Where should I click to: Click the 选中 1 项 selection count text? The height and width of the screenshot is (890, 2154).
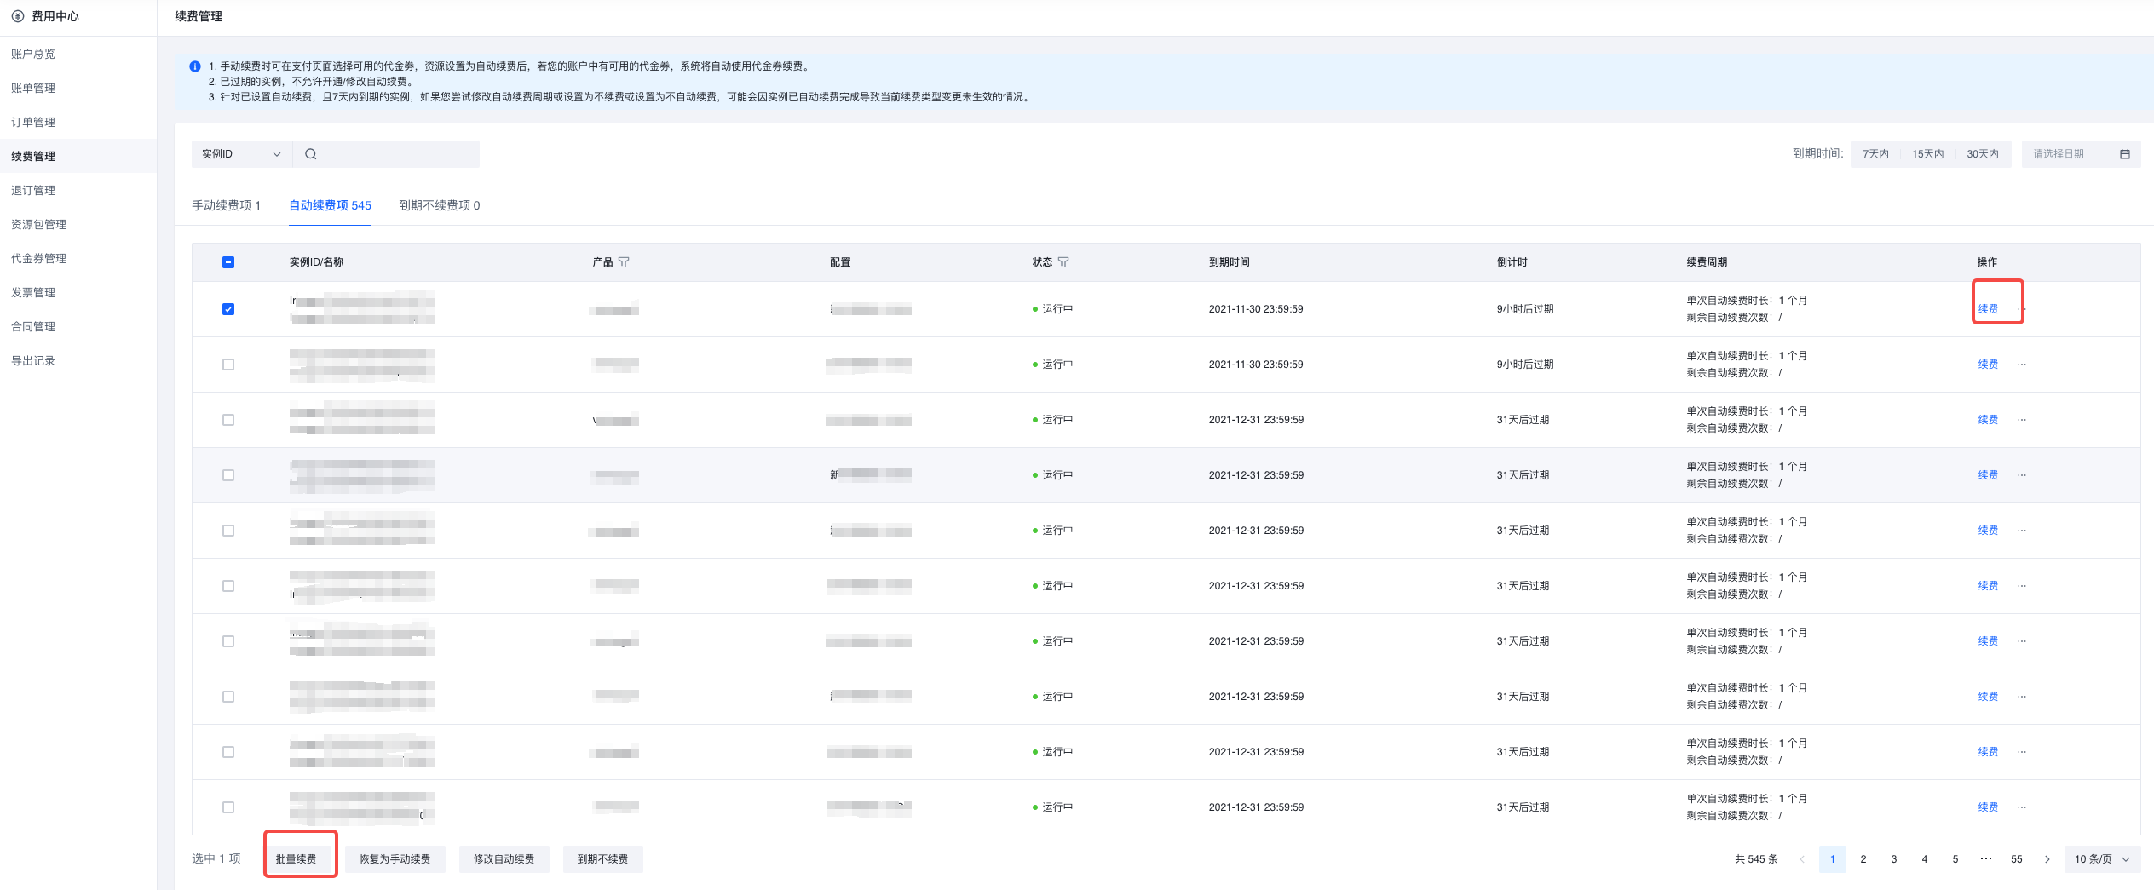[216, 859]
